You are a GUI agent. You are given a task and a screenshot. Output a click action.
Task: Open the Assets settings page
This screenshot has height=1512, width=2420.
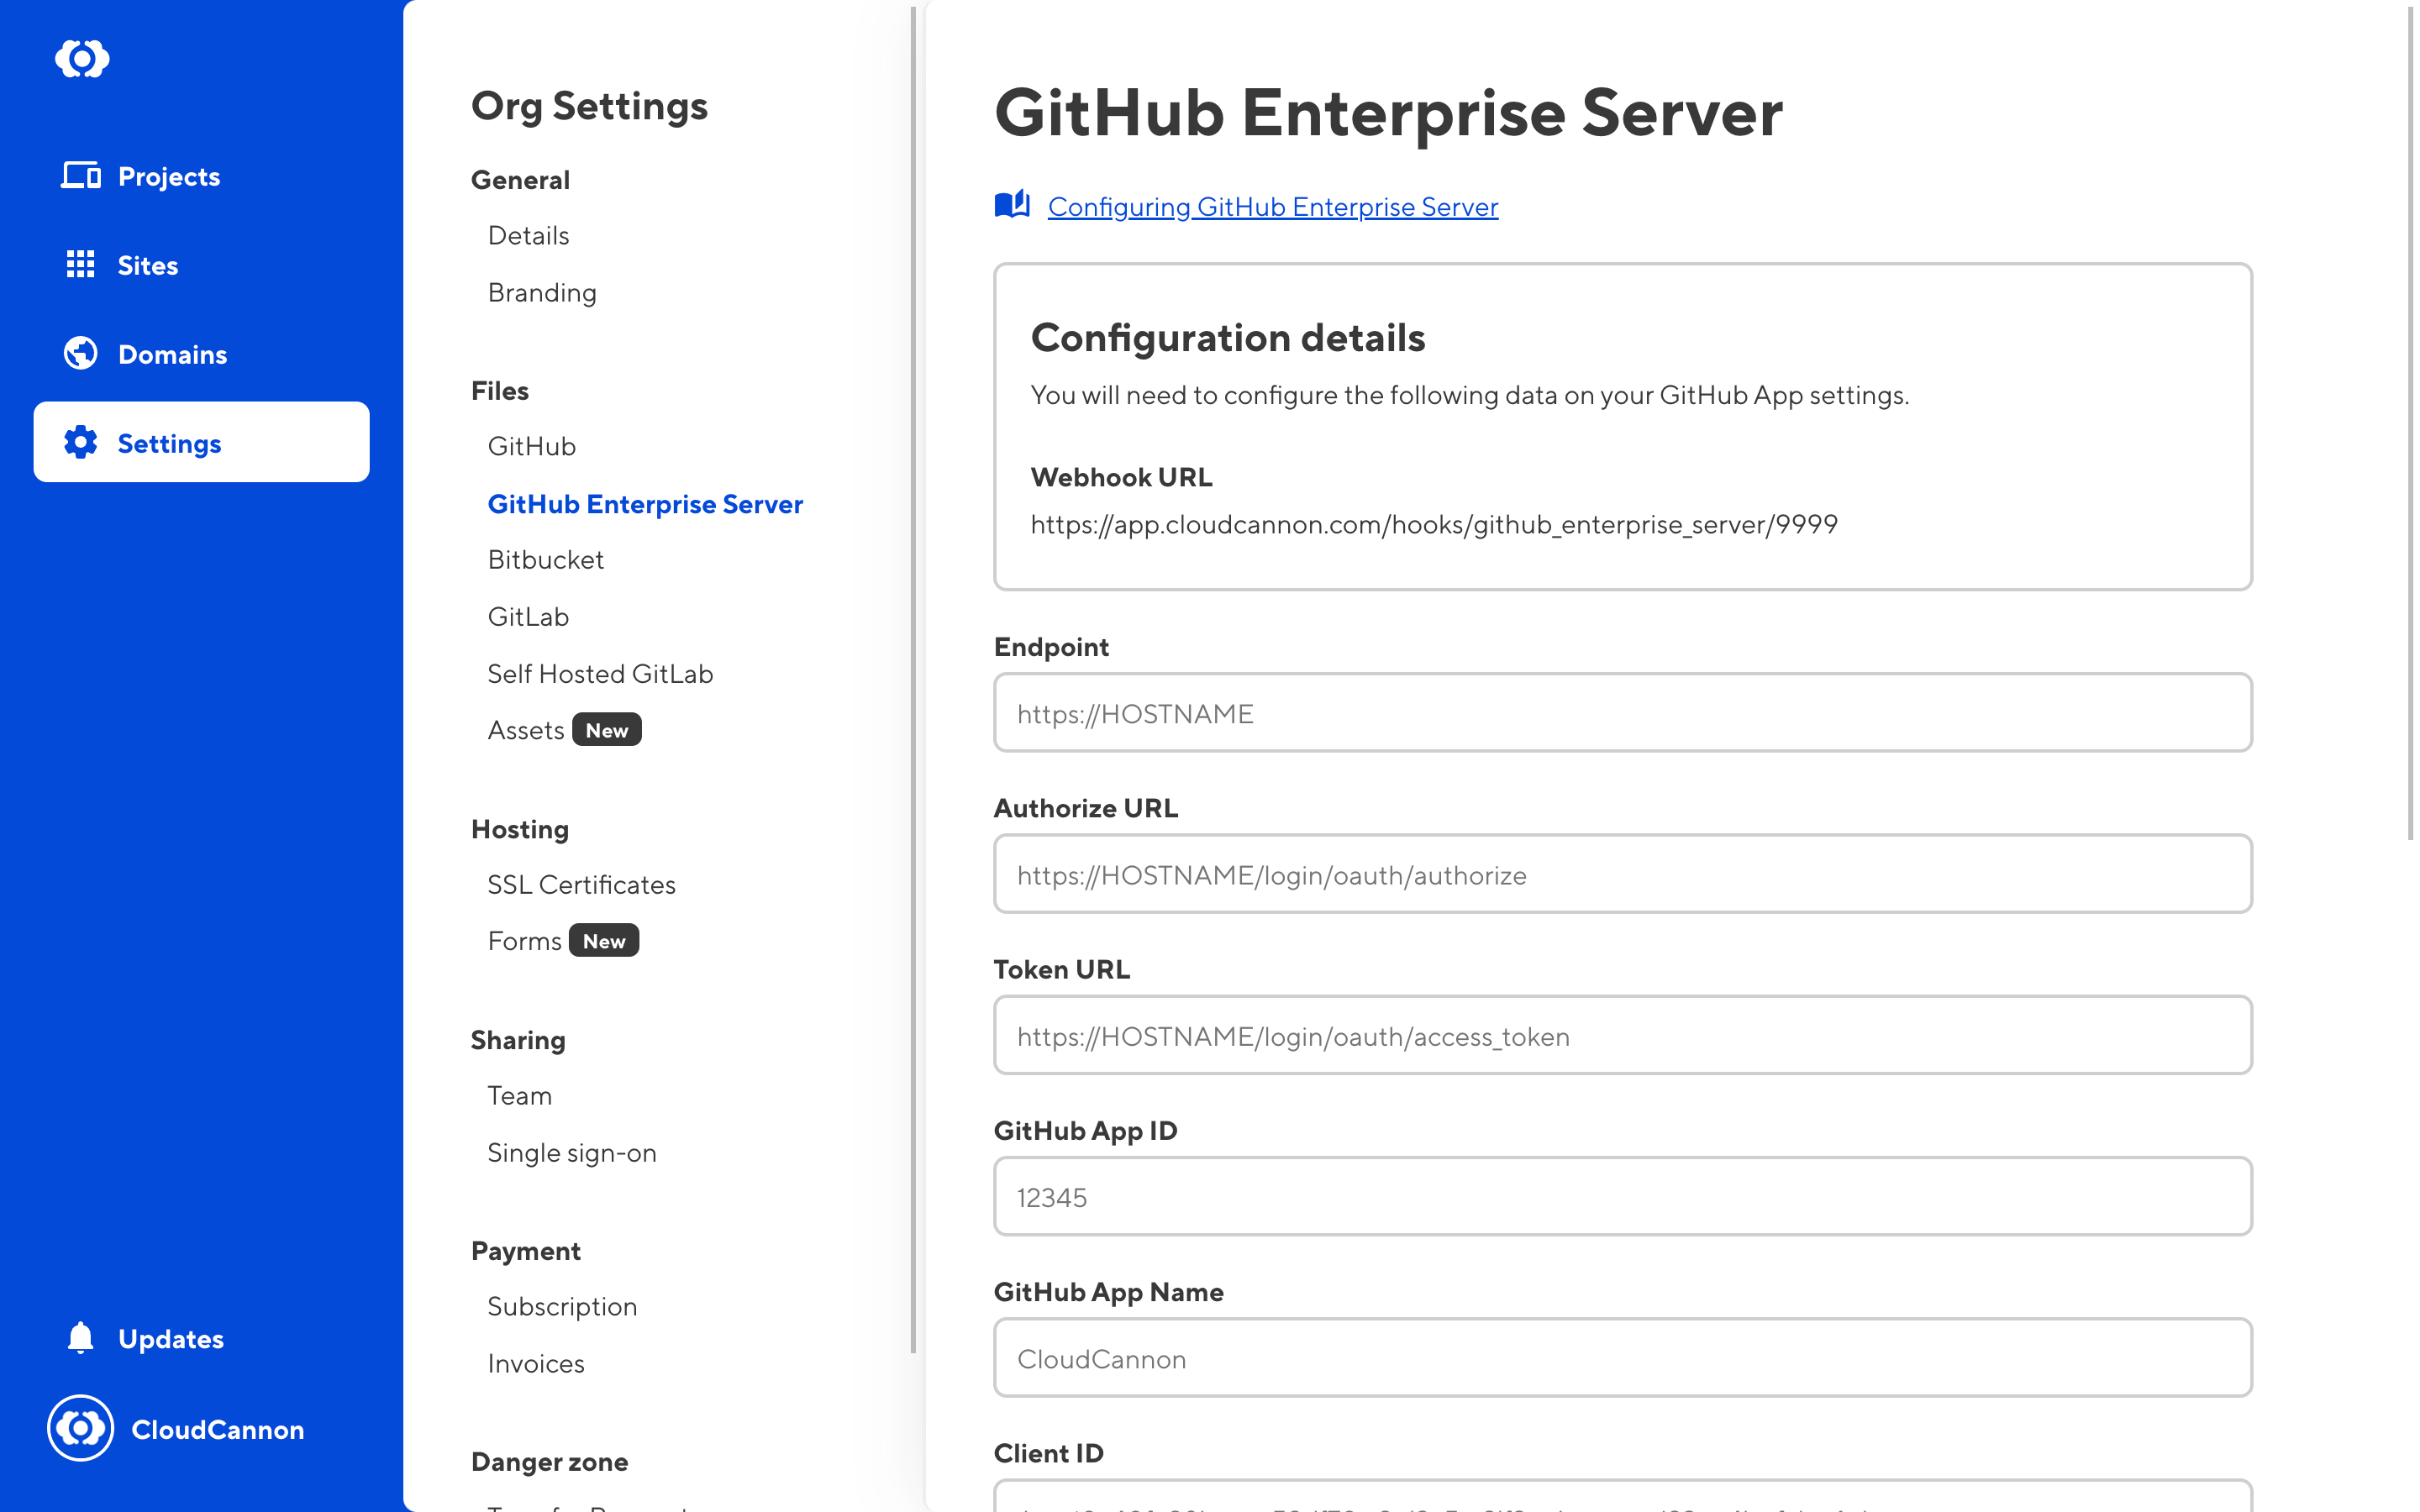[526, 731]
